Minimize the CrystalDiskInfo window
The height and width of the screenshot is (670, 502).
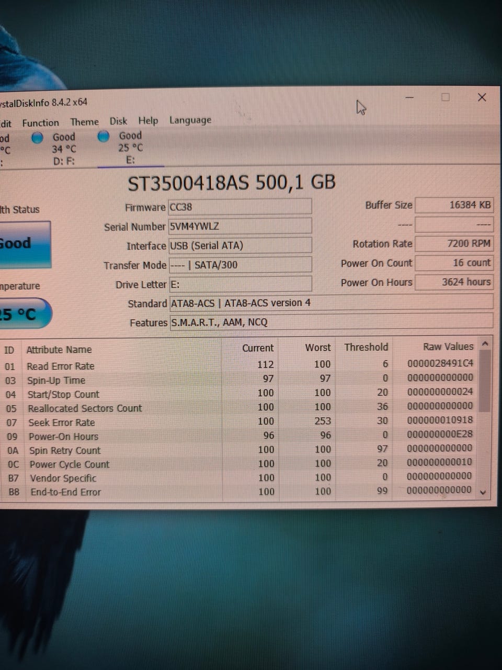(409, 97)
